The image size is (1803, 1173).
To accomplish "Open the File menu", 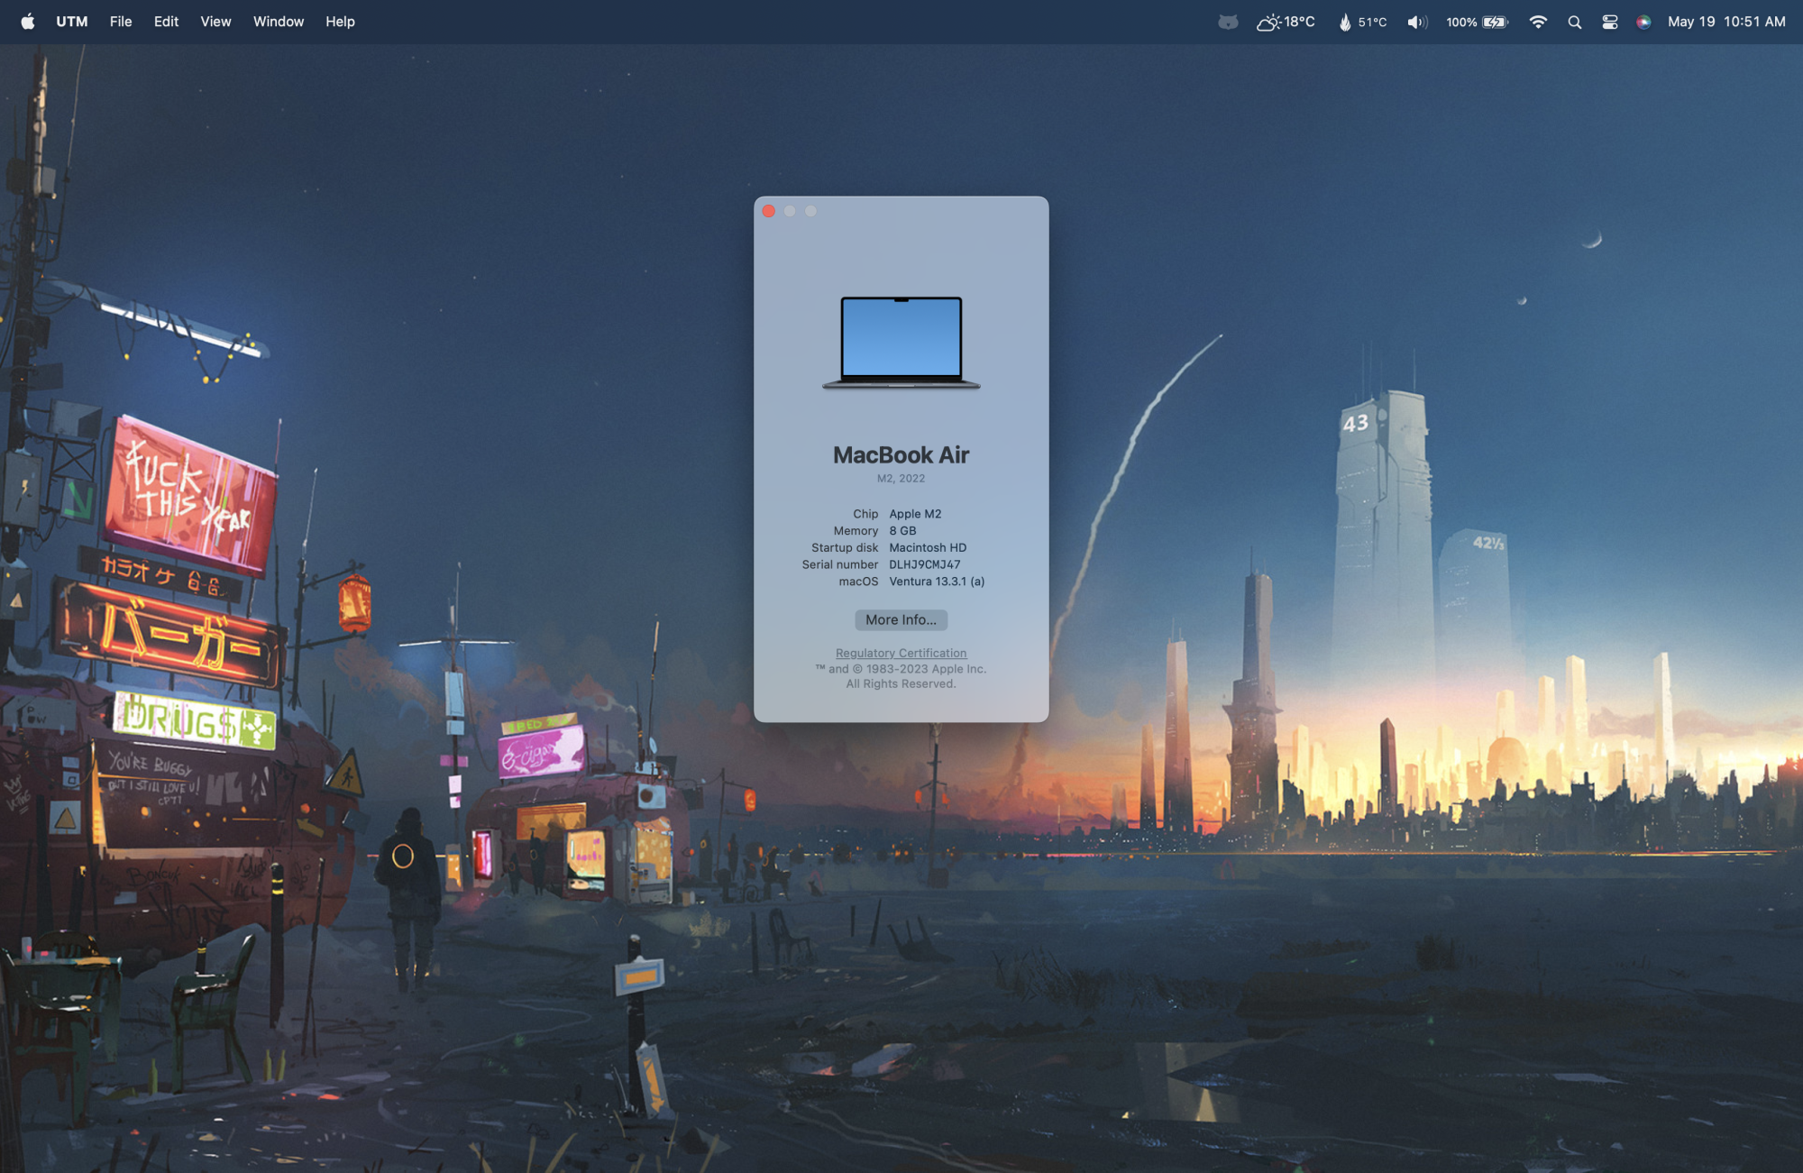I will 121,22.
